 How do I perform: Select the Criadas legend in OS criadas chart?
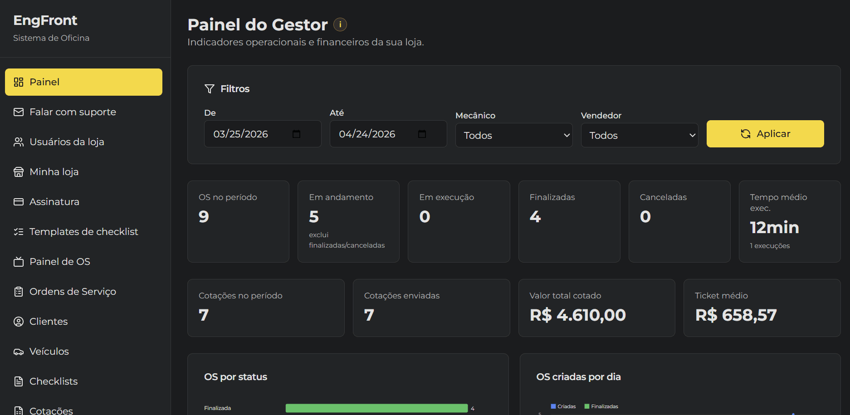[x=563, y=406]
